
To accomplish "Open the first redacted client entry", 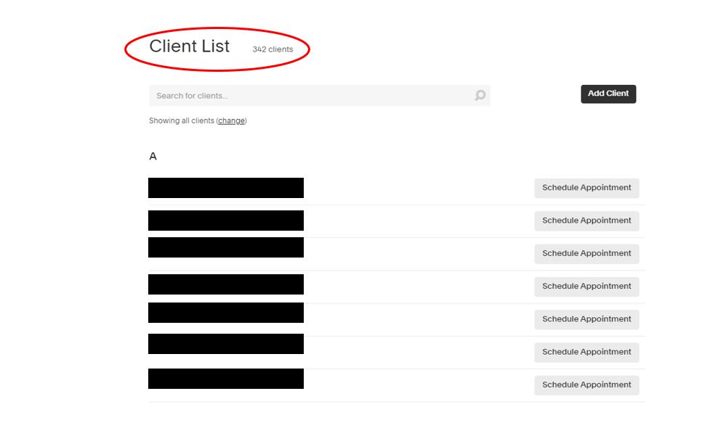I will tap(226, 188).
